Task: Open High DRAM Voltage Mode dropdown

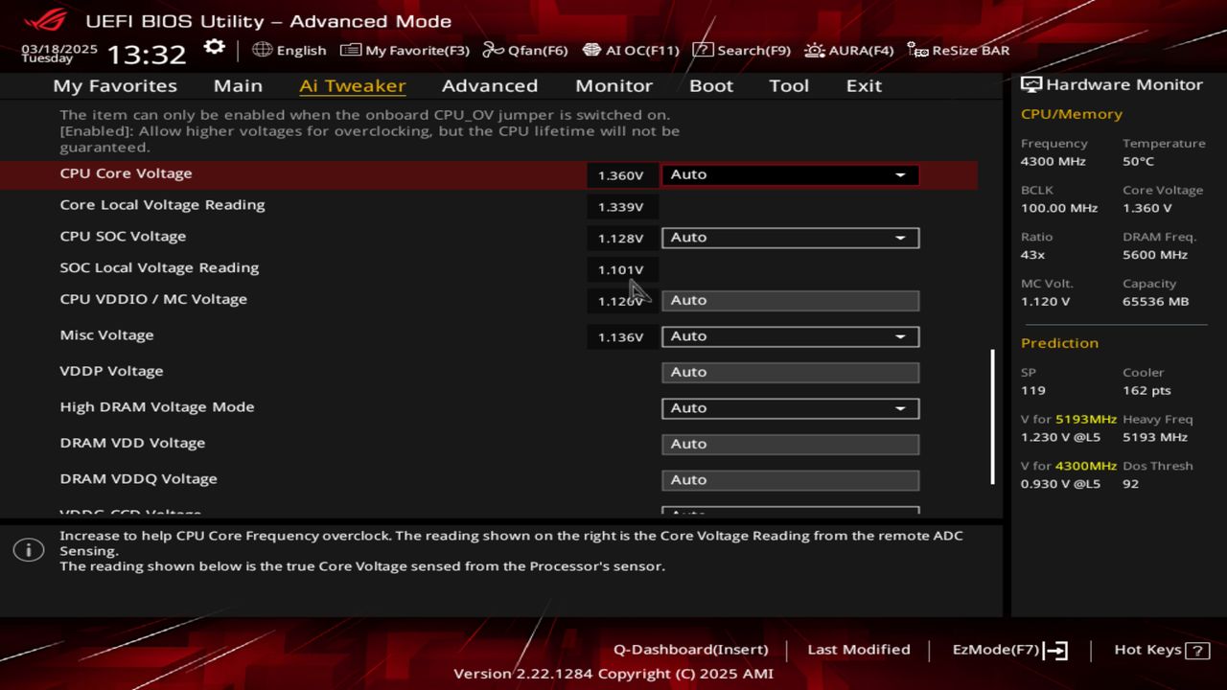Action: click(790, 408)
